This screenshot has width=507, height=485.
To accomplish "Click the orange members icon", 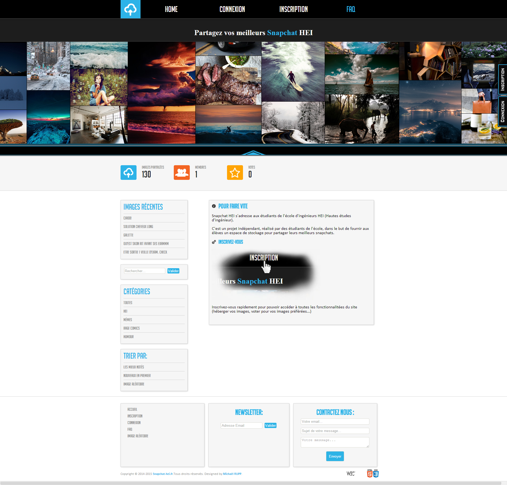I will [182, 172].
